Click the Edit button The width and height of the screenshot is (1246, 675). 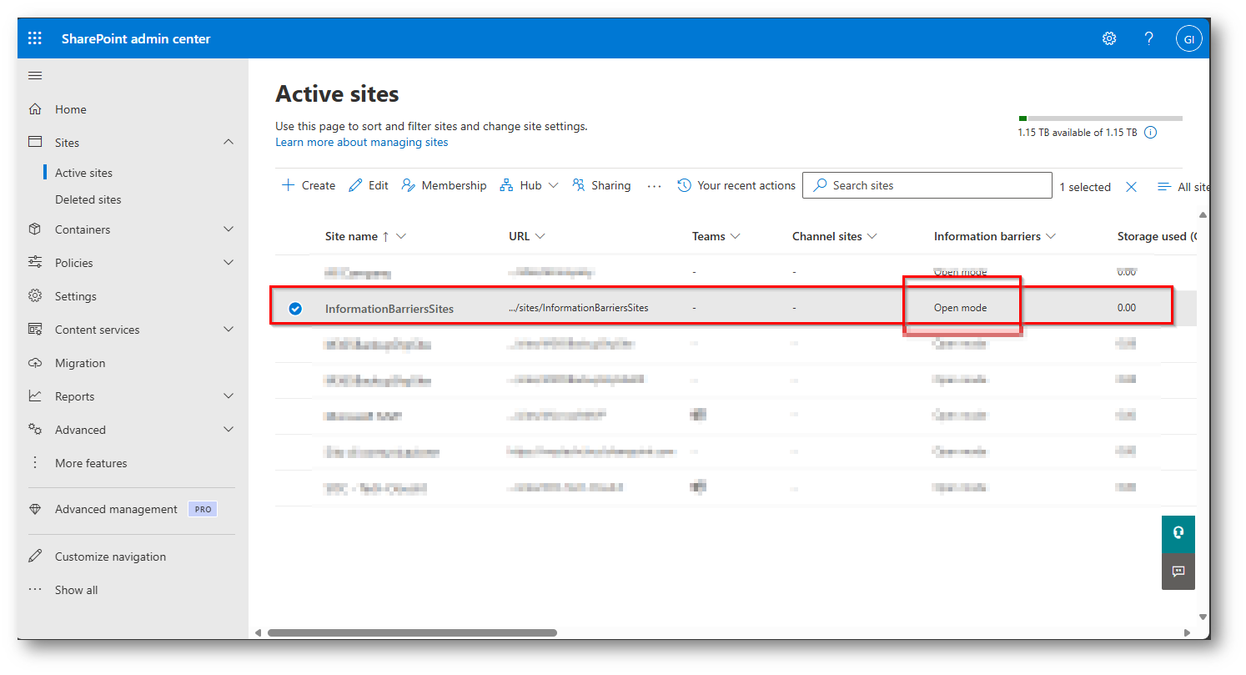369,185
